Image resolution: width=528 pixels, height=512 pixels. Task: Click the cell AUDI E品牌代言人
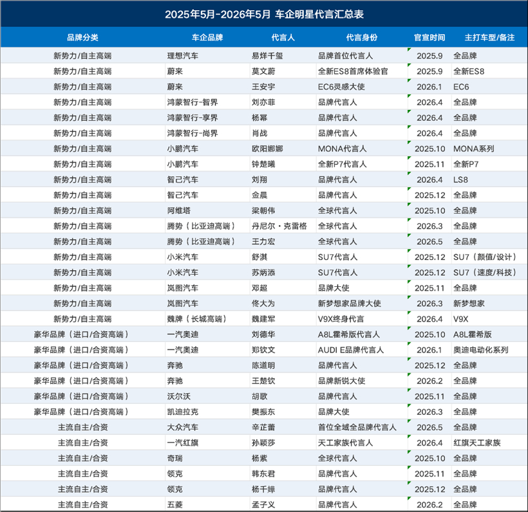[x=351, y=350]
